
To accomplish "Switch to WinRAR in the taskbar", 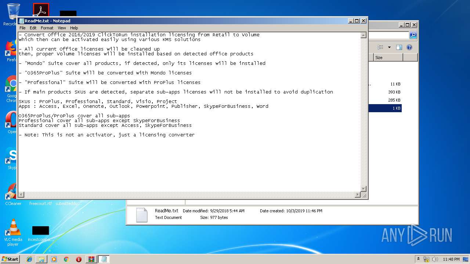I will [x=91, y=259].
